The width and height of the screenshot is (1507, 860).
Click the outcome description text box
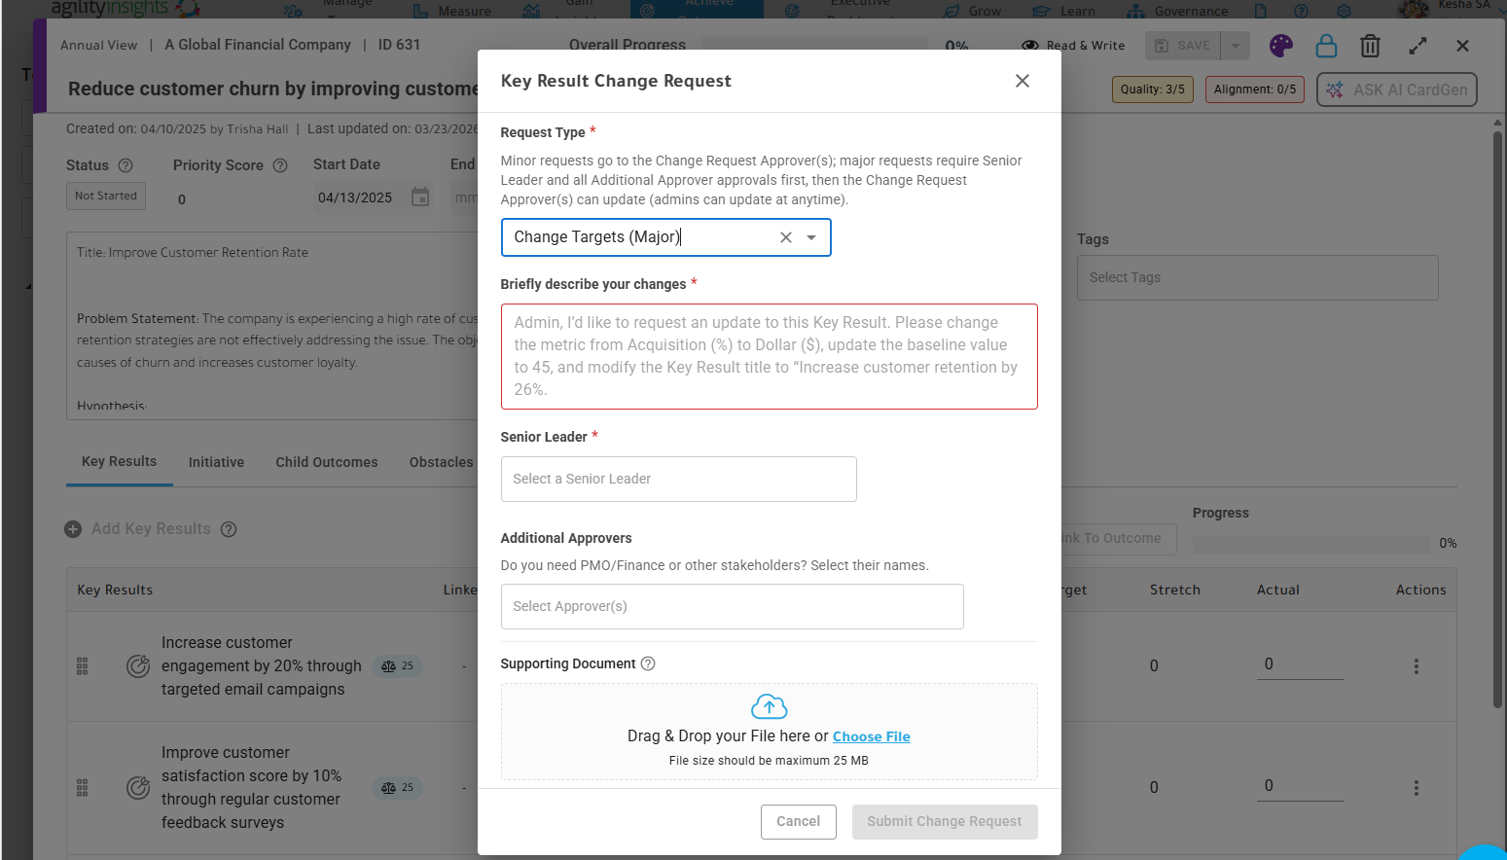272,326
